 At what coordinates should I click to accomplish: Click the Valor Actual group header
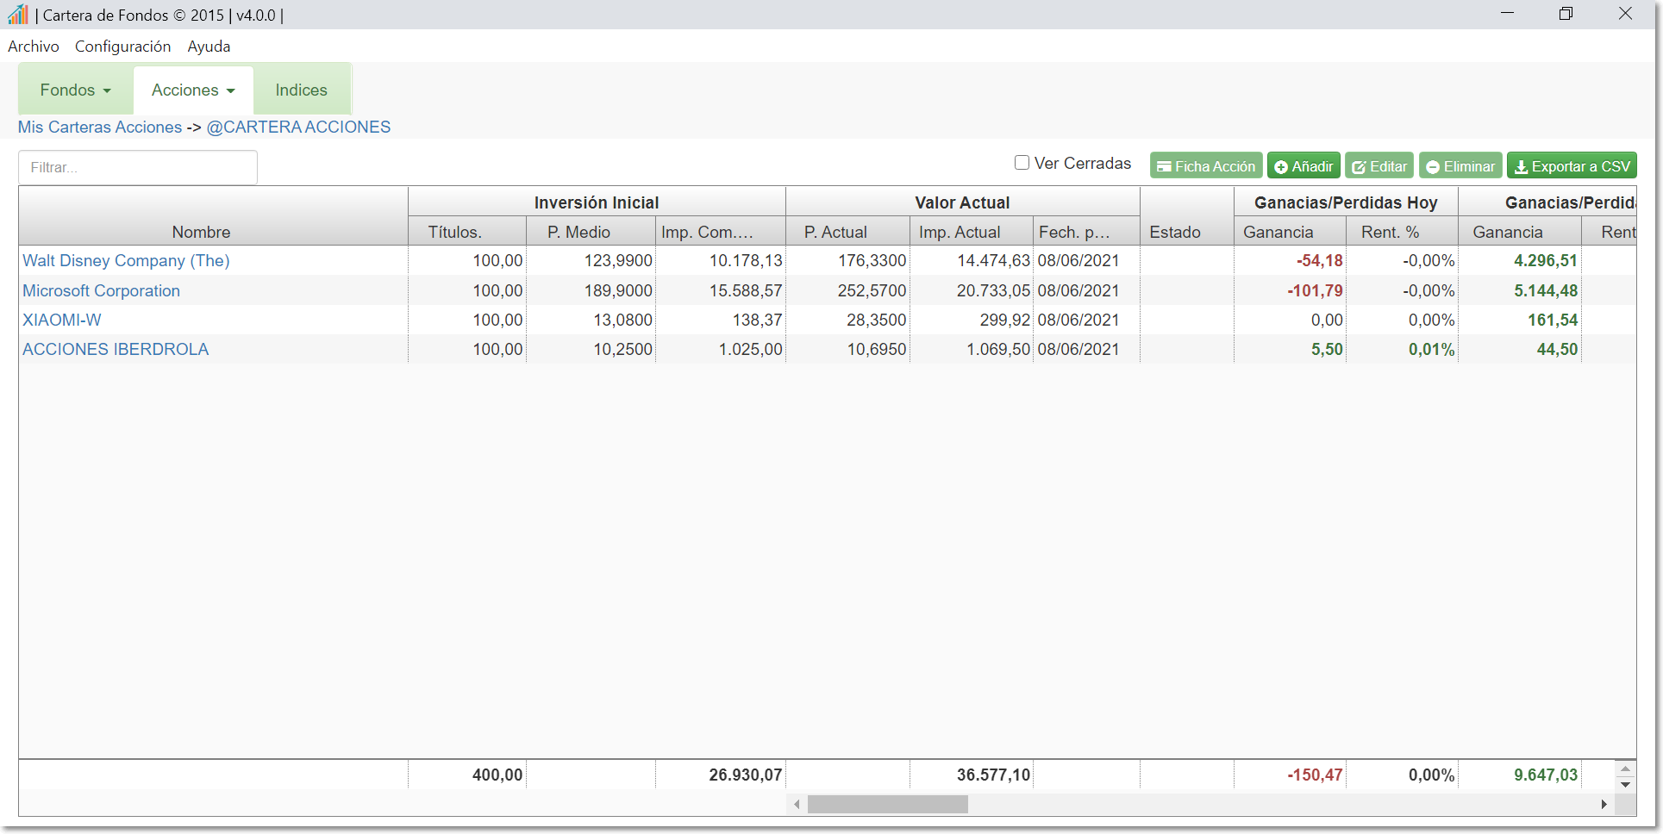963,202
